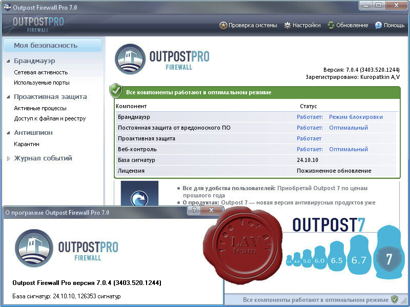Viewport: 410px width, 307px height.
Task: Open Сетевая активность in the sidebar
Action: 41,72
